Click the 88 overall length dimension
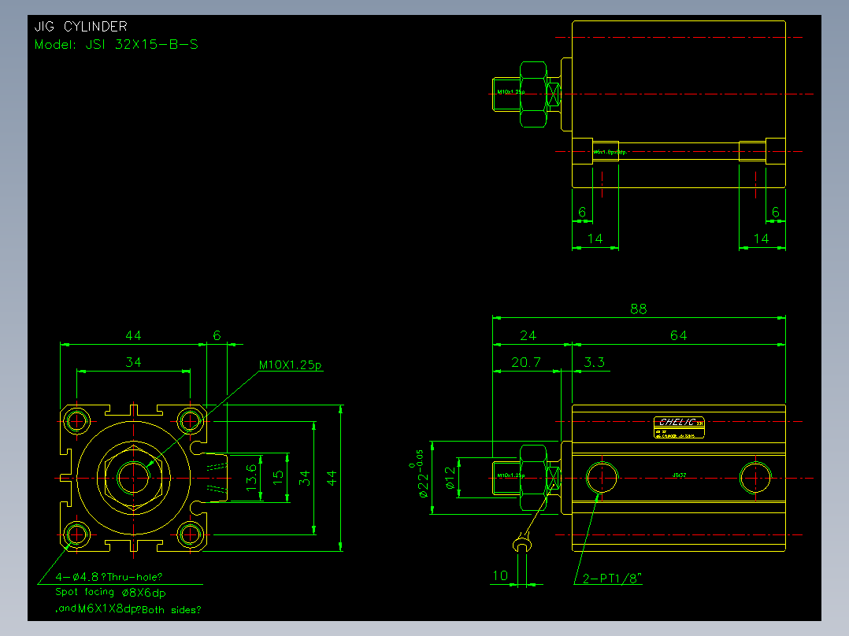849x636 pixels. pyautogui.click(x=639, y=309)
